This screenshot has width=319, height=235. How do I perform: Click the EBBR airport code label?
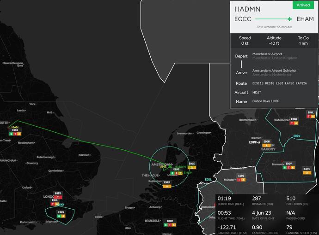click(x=170, y=221)
